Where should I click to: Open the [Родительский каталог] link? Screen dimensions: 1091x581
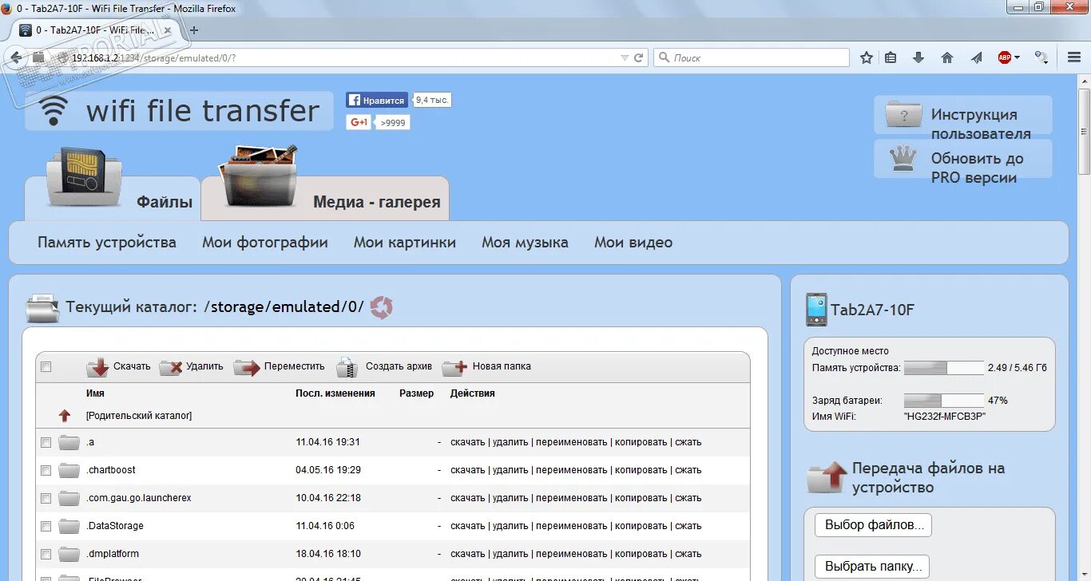139,416
